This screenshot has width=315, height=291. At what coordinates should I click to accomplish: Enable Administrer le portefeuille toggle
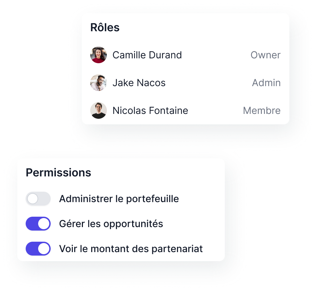[38, 199]
